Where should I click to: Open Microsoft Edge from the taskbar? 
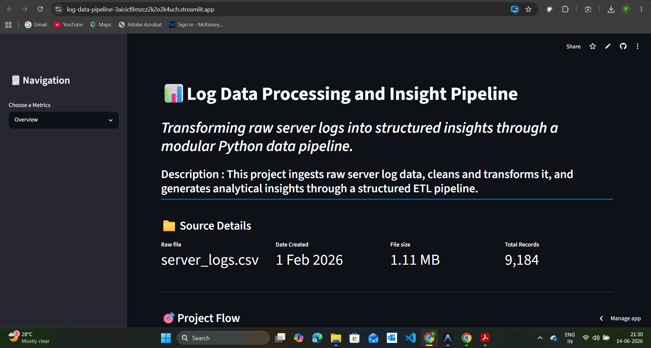click(x=317, y=338)
